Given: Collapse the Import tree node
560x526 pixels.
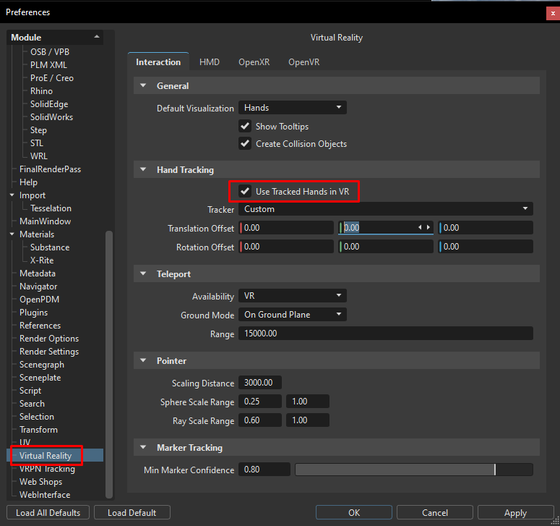Looking at the screenshot, I should click(x=12, y=195).
